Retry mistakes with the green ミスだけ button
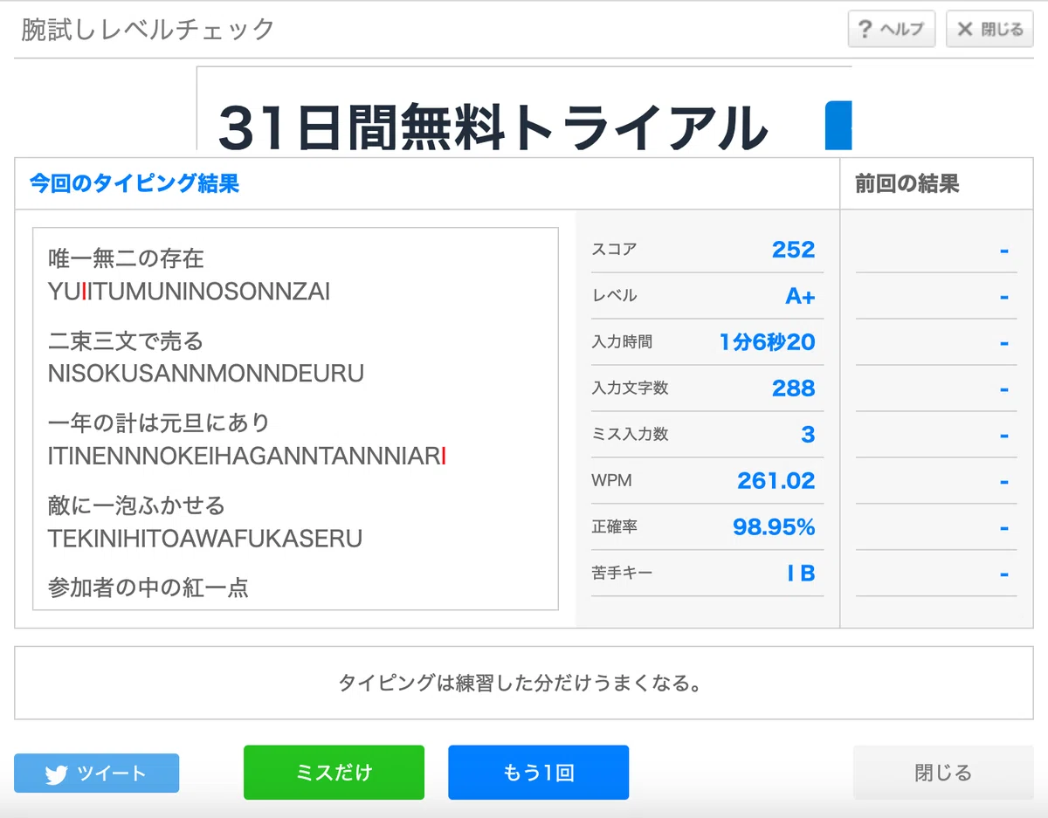 point(334,773)
